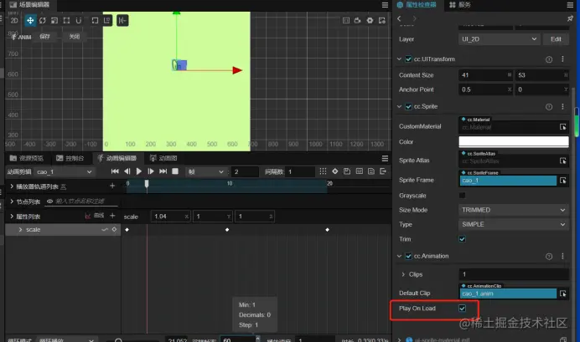Open the scene editor panel hamburger menu

click(x=385, y=5)
